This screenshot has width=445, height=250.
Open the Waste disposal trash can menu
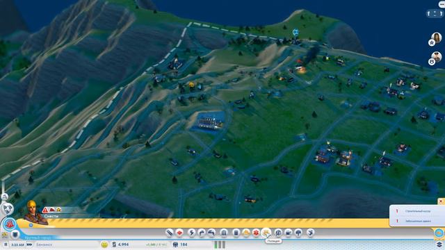coord(236,233)
